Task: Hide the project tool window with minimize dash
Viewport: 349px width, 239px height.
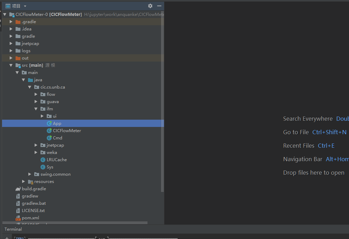Action: pyautogui.click(x=159, y=6)
